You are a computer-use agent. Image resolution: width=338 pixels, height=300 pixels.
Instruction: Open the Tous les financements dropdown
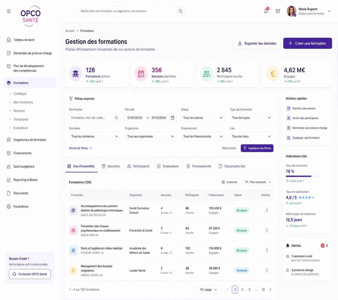(x=203, y=136)
